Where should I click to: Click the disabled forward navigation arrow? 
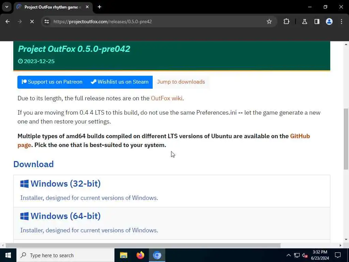tap(20, 21)
